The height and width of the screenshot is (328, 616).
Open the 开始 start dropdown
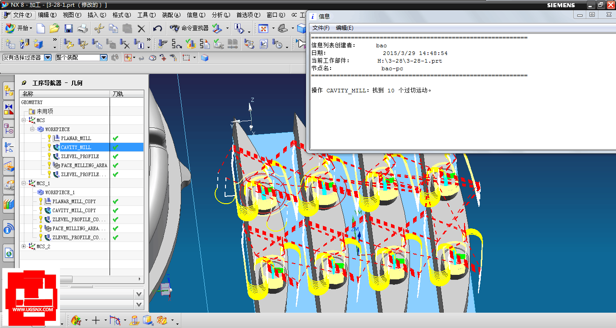coord(18,28)
